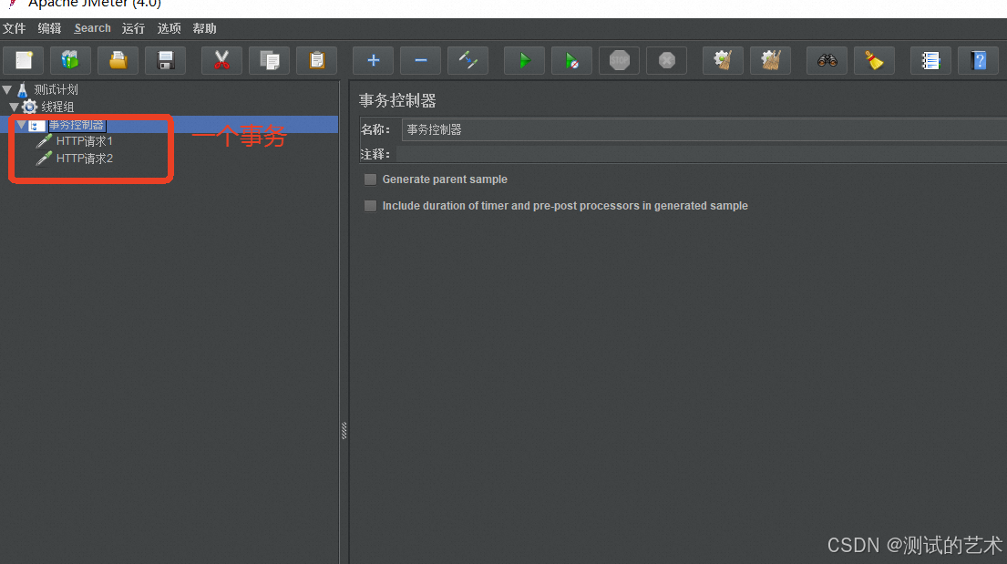Viewport: 1007px width, 564px height.
Task: Select HTTP请求2 in the tree
Action: pyautogui.click(x=84, y=158)
